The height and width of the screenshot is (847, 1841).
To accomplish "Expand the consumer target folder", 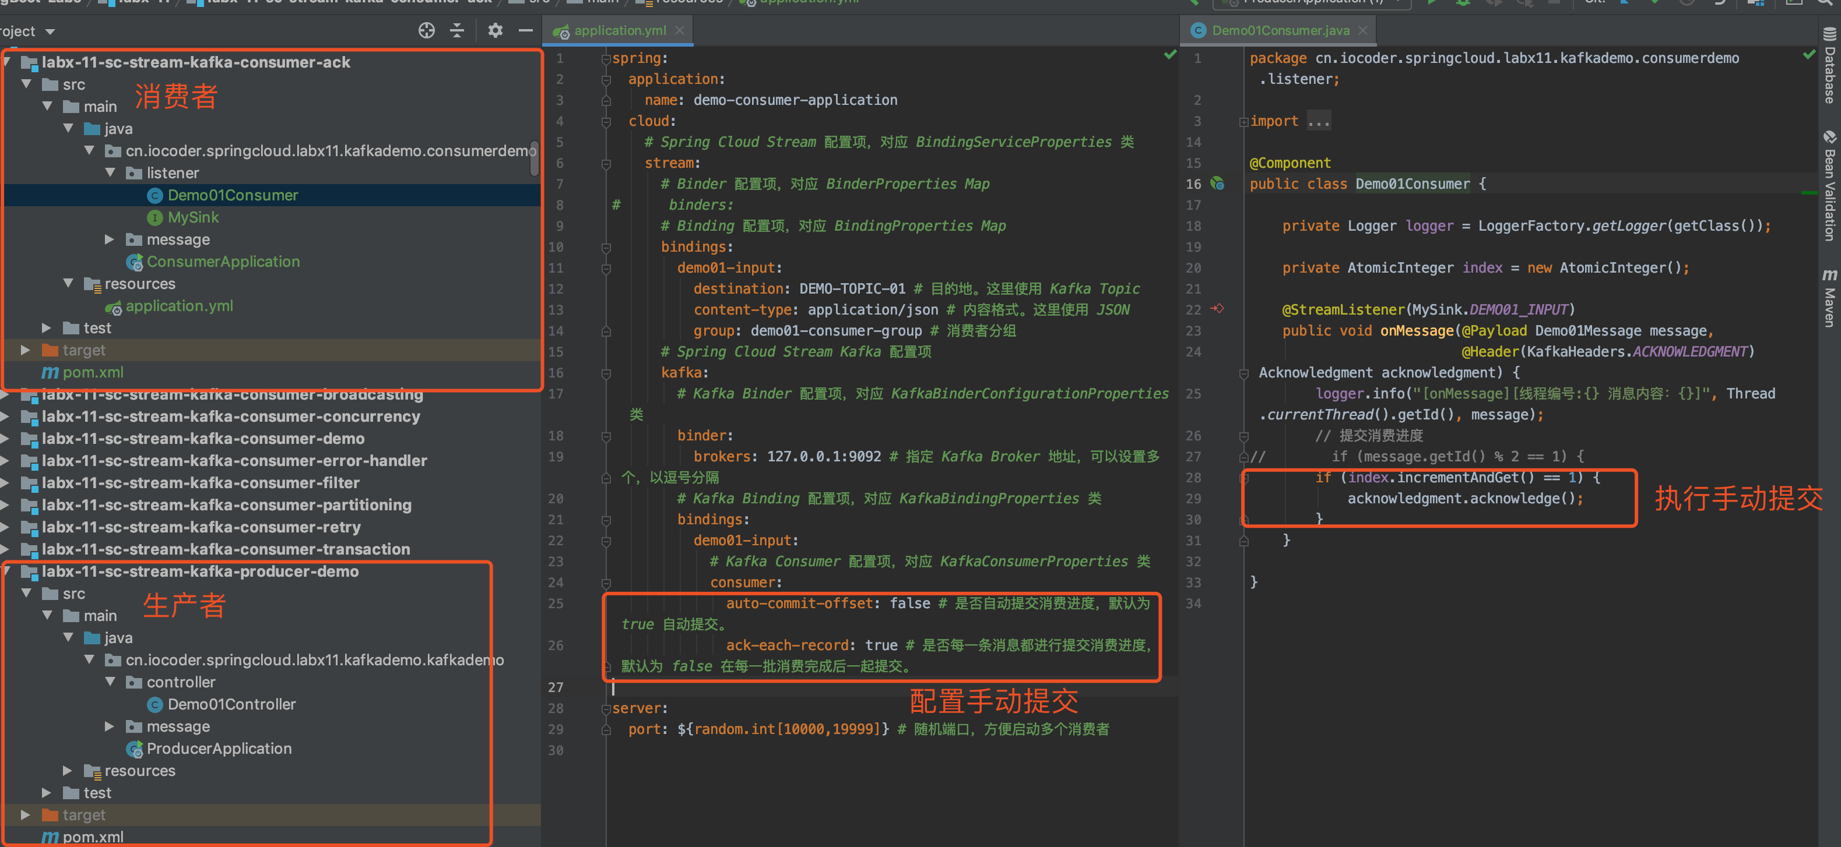I will coord(26,350).
